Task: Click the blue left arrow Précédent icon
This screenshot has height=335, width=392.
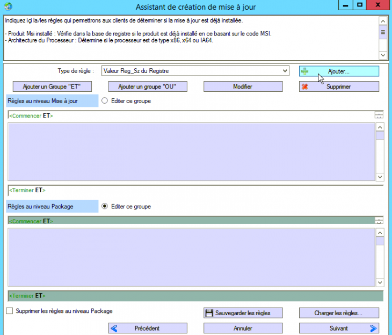Action: (x=113, y=329)
